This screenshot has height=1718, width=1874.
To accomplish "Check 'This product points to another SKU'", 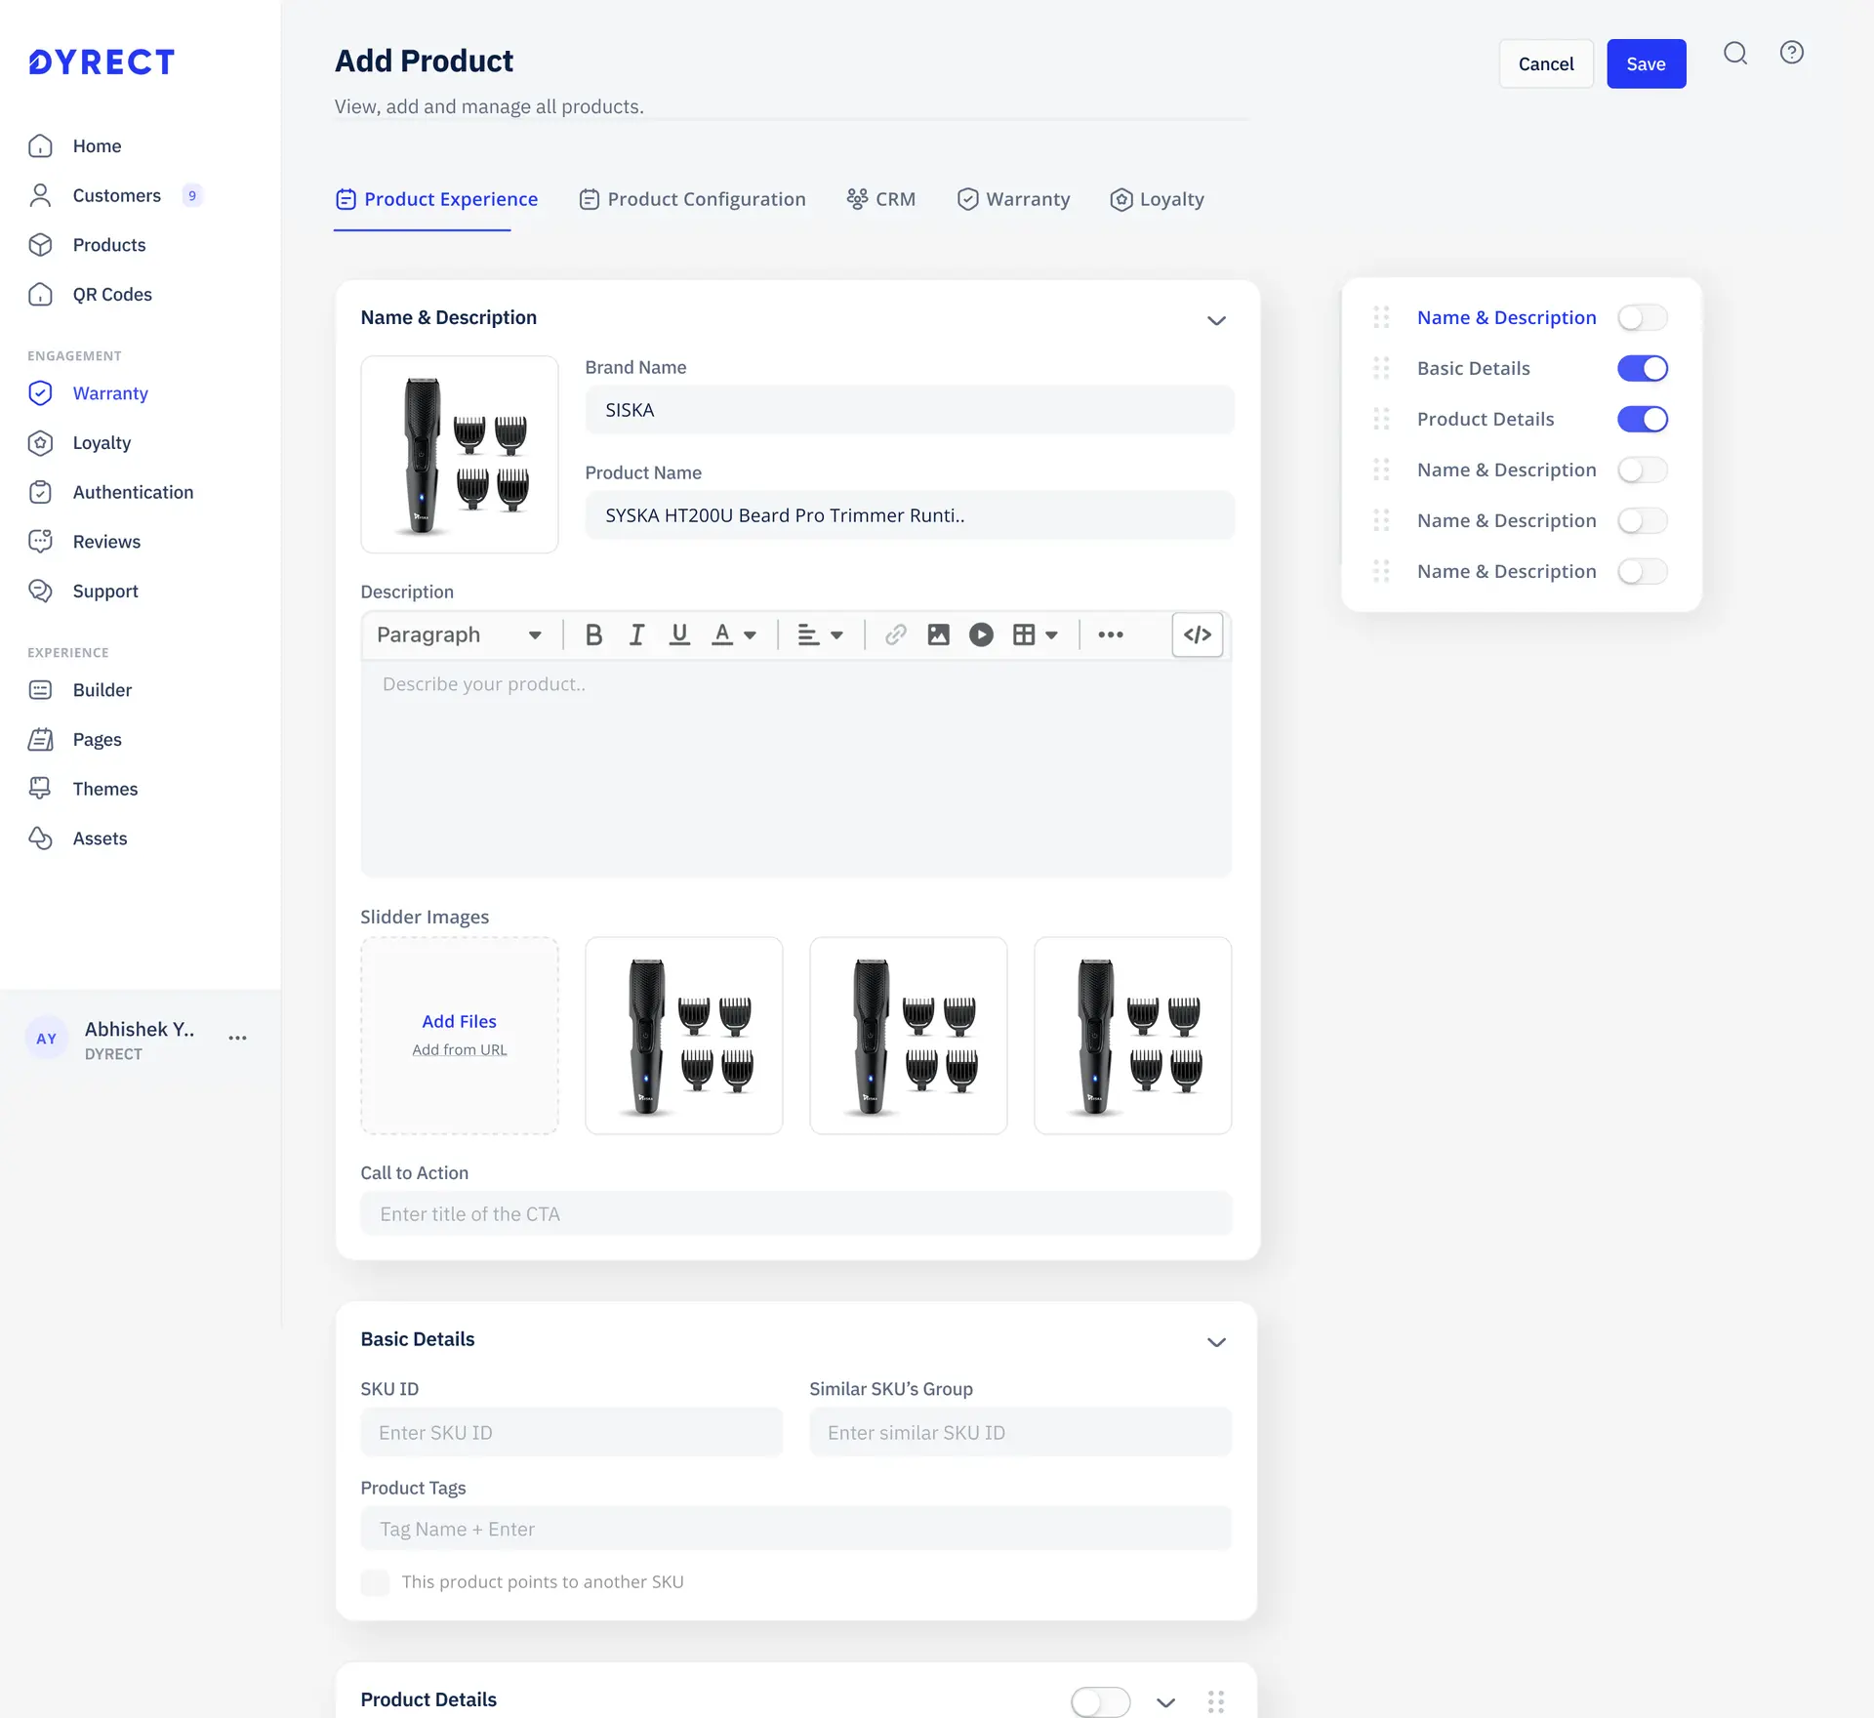I will (x=375, y=1582).
